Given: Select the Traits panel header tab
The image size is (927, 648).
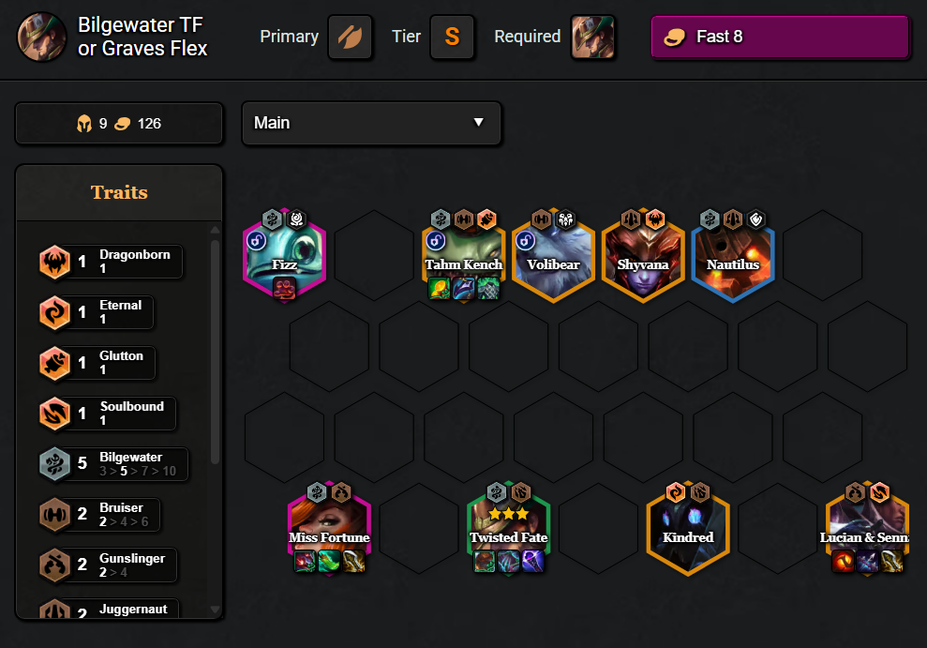Looking at the screenshot, I should (x=118, y=191).
